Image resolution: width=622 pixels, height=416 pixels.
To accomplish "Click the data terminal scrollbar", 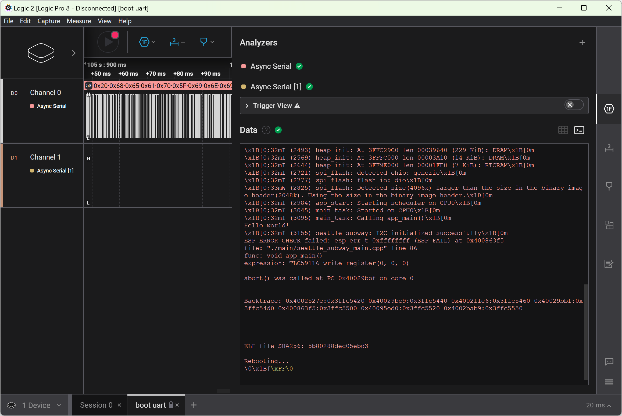I will pyautogui.click(x=585, y=332).
